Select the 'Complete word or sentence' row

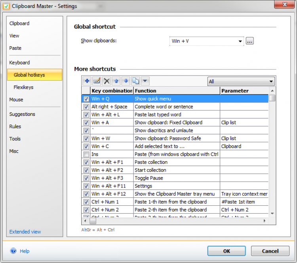(x=175, y=107)
